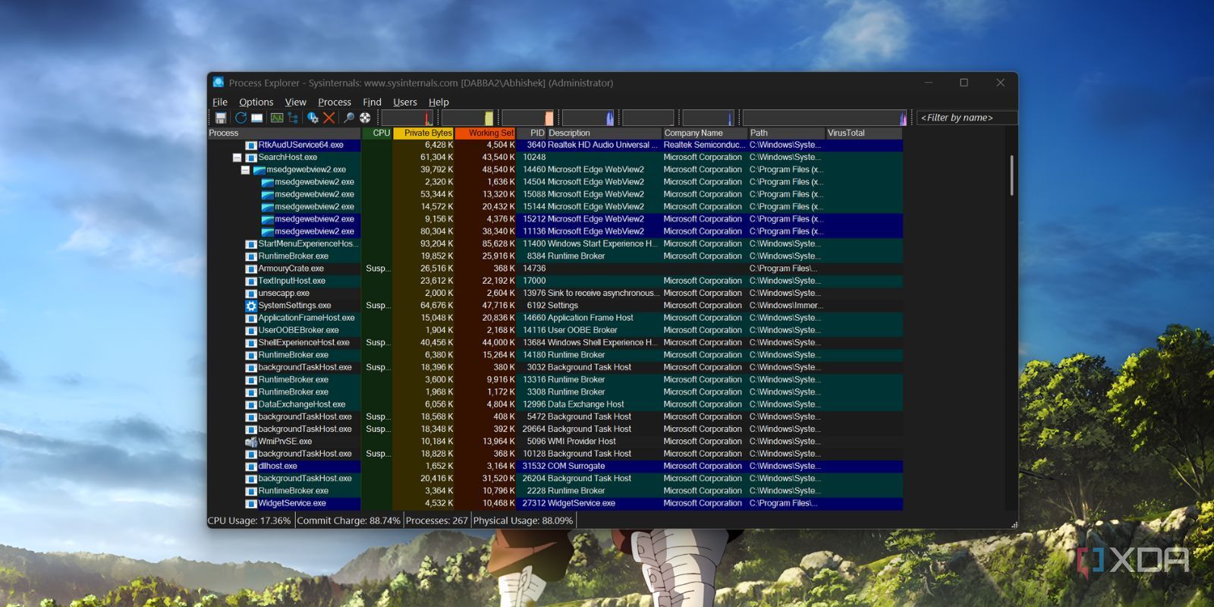The width and height of the screenshot is (1214, 607).
Task: Select the ApplicationFrameHost.exe row
Action: 555,318
